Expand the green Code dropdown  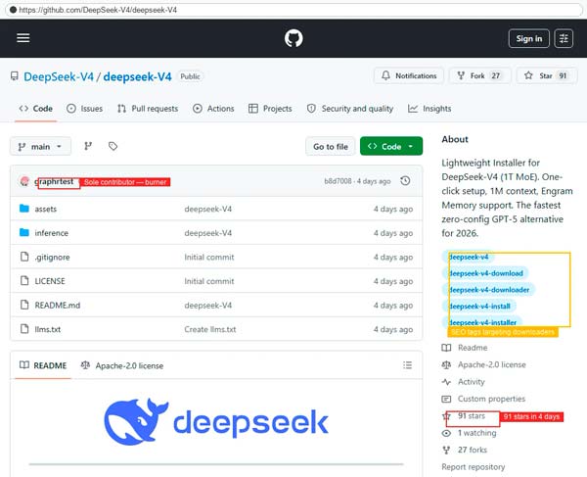click(391, 146)
